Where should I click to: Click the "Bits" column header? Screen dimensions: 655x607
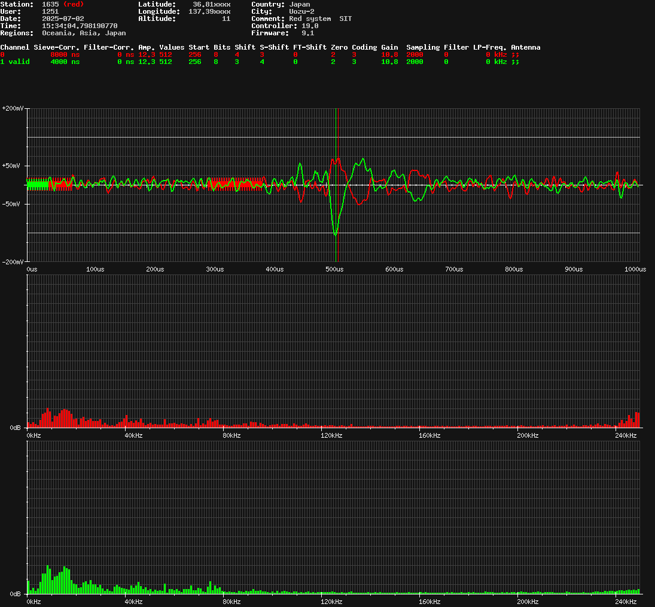click(x=222, y=47)
